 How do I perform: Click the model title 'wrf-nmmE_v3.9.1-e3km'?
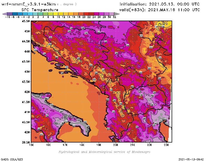pyautogui.click(x=28, y=4)
